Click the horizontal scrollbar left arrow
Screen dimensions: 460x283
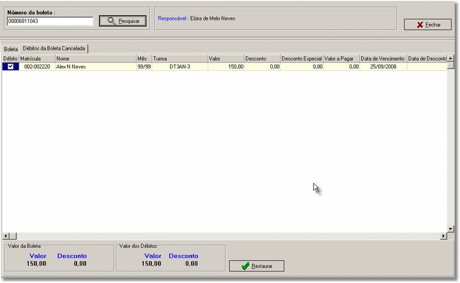6,236
